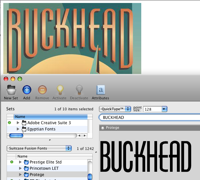
Task: Click folder icon of Adobe Creative Suite 3
Action: (24, 123)
